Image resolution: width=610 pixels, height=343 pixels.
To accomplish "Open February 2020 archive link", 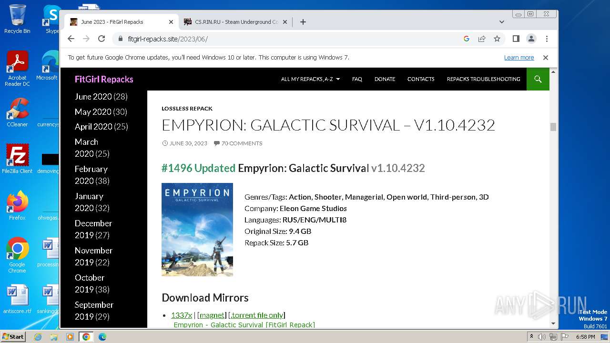I will [91, 175].
